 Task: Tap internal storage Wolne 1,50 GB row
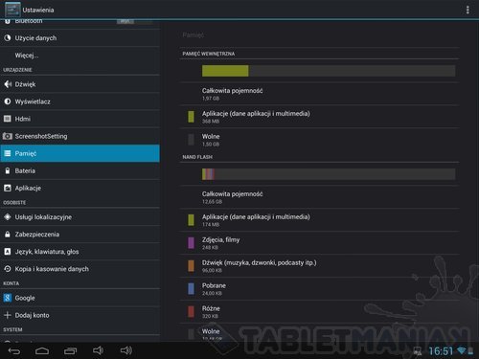pos(319,140)
